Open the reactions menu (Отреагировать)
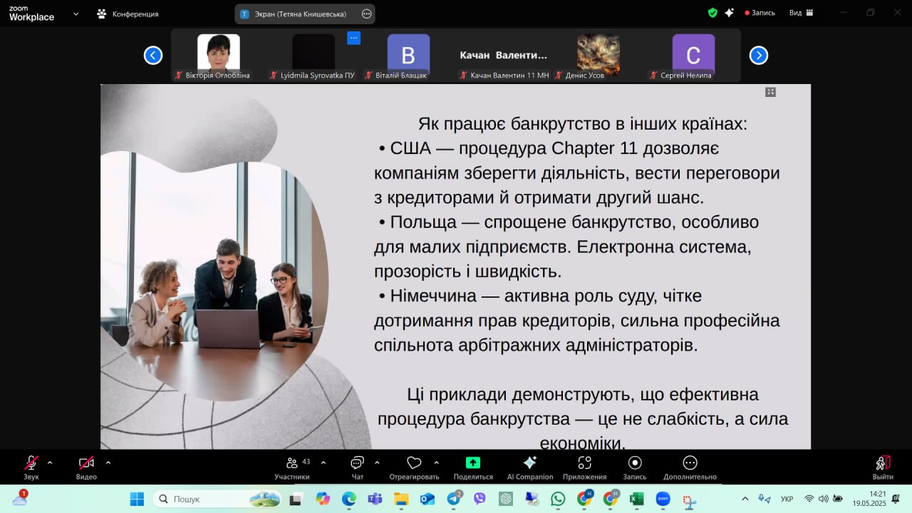The image size is (912, 513). tap(414, 467)
